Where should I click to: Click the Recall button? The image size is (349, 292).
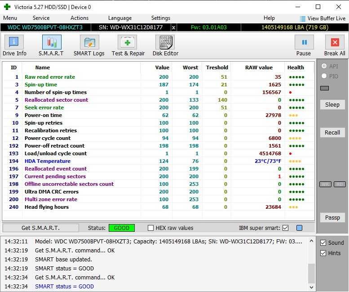click(332, 133)
